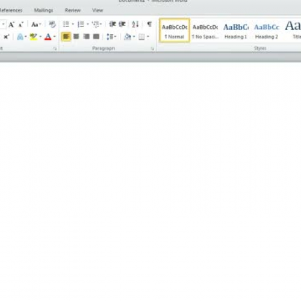Image resolution: width=301 pixels, height=301 pixels.
Task: Toggle Align Text Right
Action: (86, 37)
